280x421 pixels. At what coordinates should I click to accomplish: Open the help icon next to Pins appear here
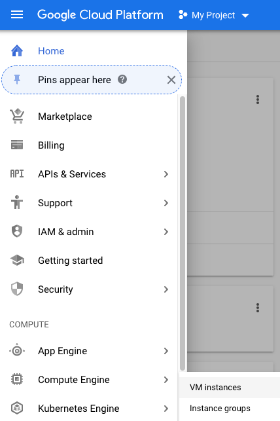click(x=122, y=79)
